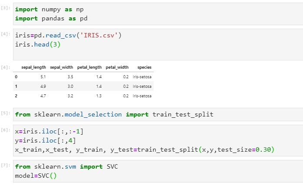303x186 pixels.
Task: Select the 5.1 sepal_length value
Action: [x=43, y=77]
